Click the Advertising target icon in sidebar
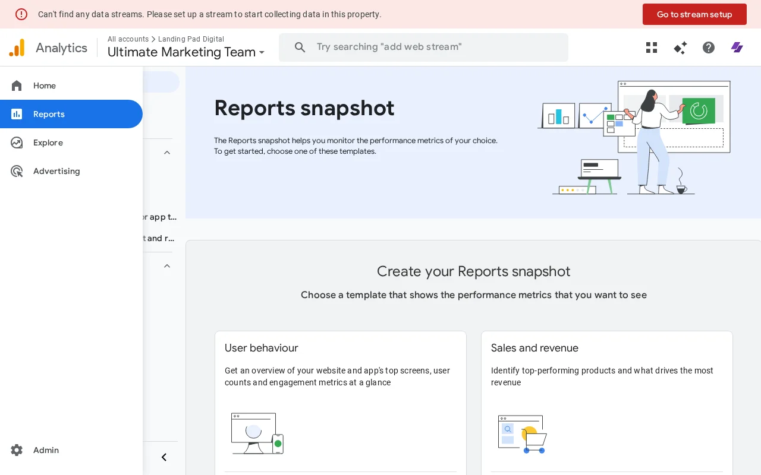The height and width of the screenshot is (475, 761). (x=17, y=171)
